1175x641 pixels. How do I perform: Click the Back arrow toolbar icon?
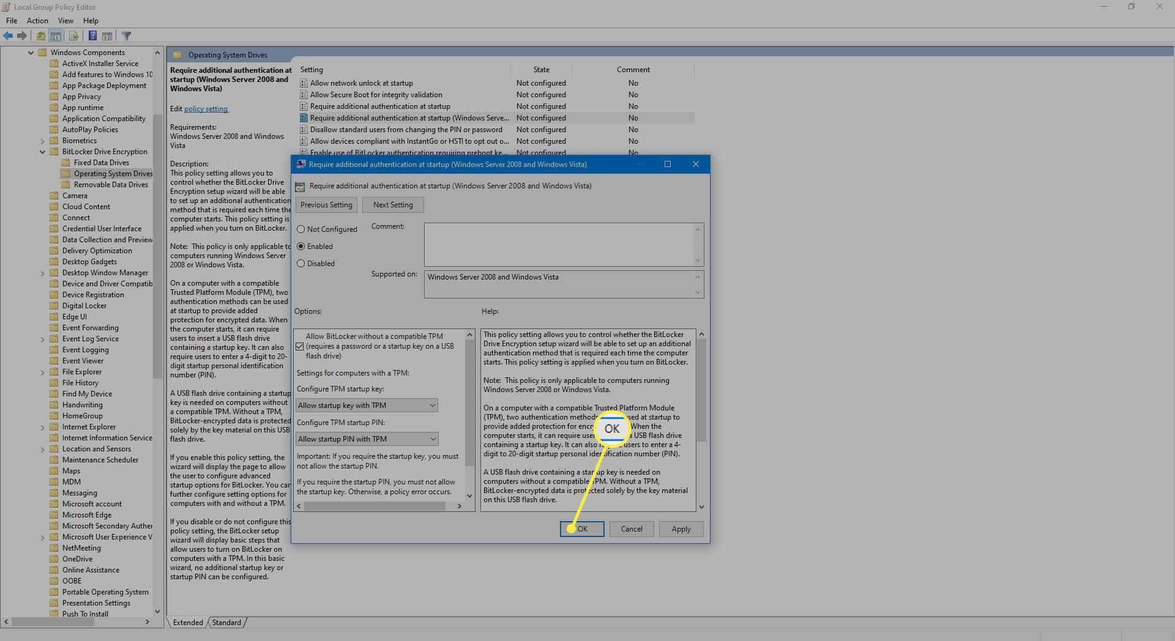[x=8, y=36]
